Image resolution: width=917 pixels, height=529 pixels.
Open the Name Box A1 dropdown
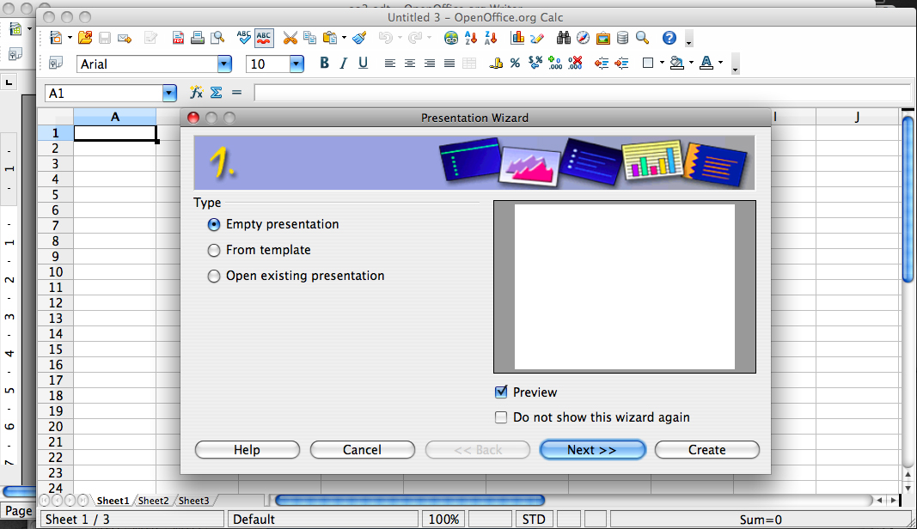[169, 93]
